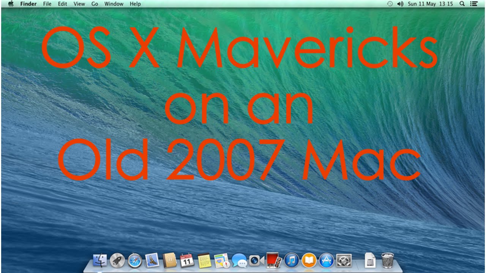Viewport: 486px width, 273px height.
Task: Launch Launchpad rocket icon in Dock
Action: [117, 260]
